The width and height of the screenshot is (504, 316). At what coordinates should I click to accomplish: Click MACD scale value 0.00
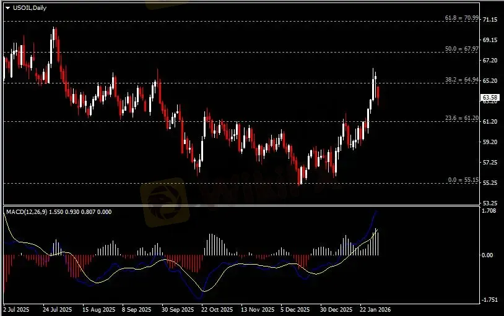(487, 255)
